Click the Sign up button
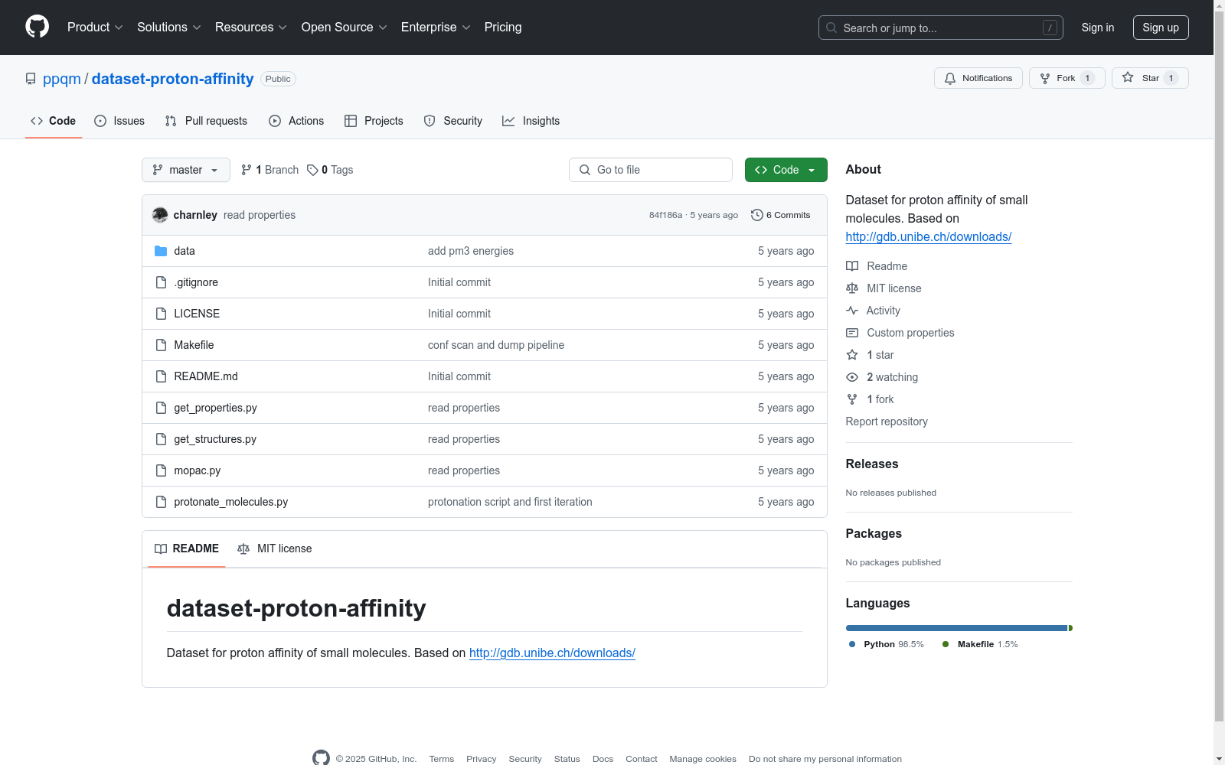The width and height of the screenshot is (1225, 765). (x=1161, y=28)
